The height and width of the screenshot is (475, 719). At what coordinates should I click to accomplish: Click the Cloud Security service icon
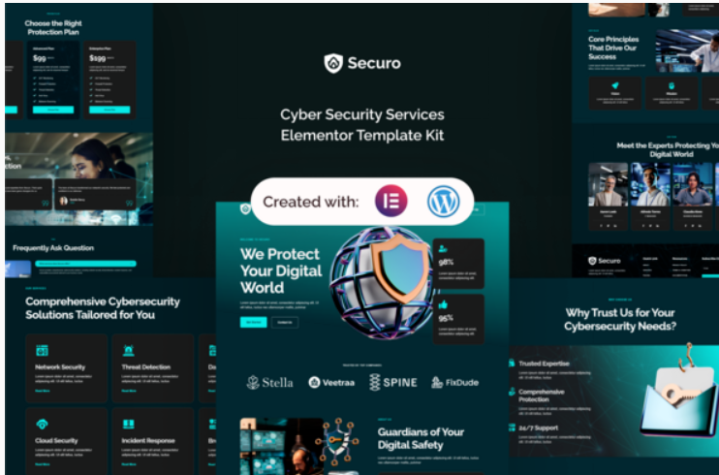click(x=42, y=424)
